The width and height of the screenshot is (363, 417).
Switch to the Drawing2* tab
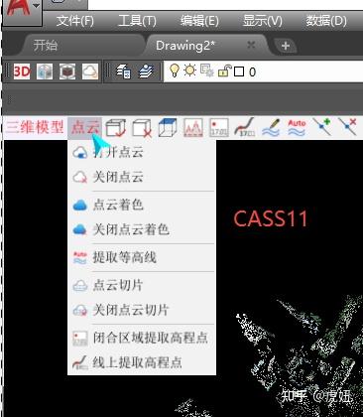185,46
